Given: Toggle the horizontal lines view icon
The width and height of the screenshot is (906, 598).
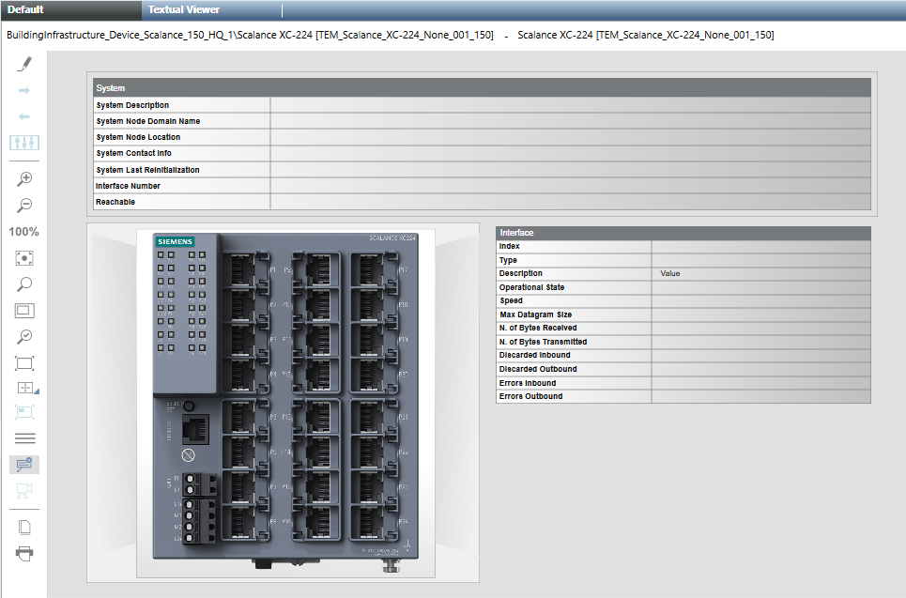Looking at the screenshot, I should click(24, 437).
